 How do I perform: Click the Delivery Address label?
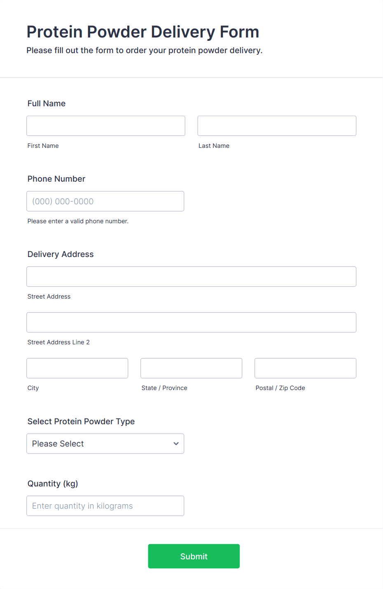61,254
